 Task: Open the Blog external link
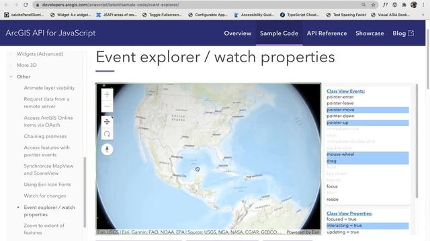403,33
